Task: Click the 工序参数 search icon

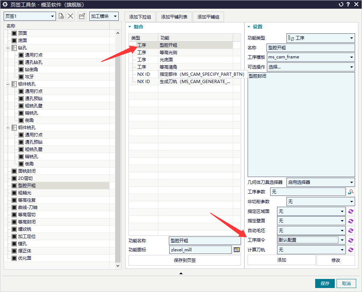Action: pyautogui.click(x=351, y=192)
